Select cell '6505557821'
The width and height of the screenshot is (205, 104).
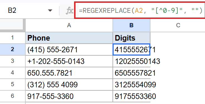131,73
